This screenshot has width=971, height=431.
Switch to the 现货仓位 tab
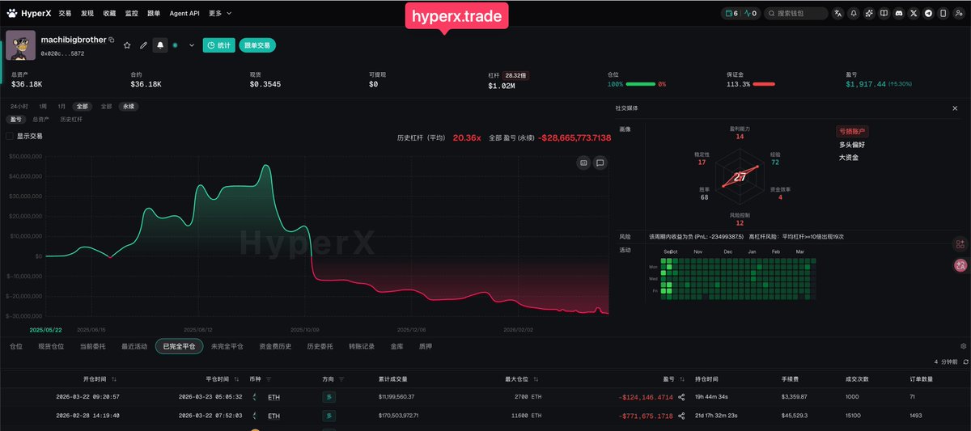pyautogui.click(x=51, y=346)
